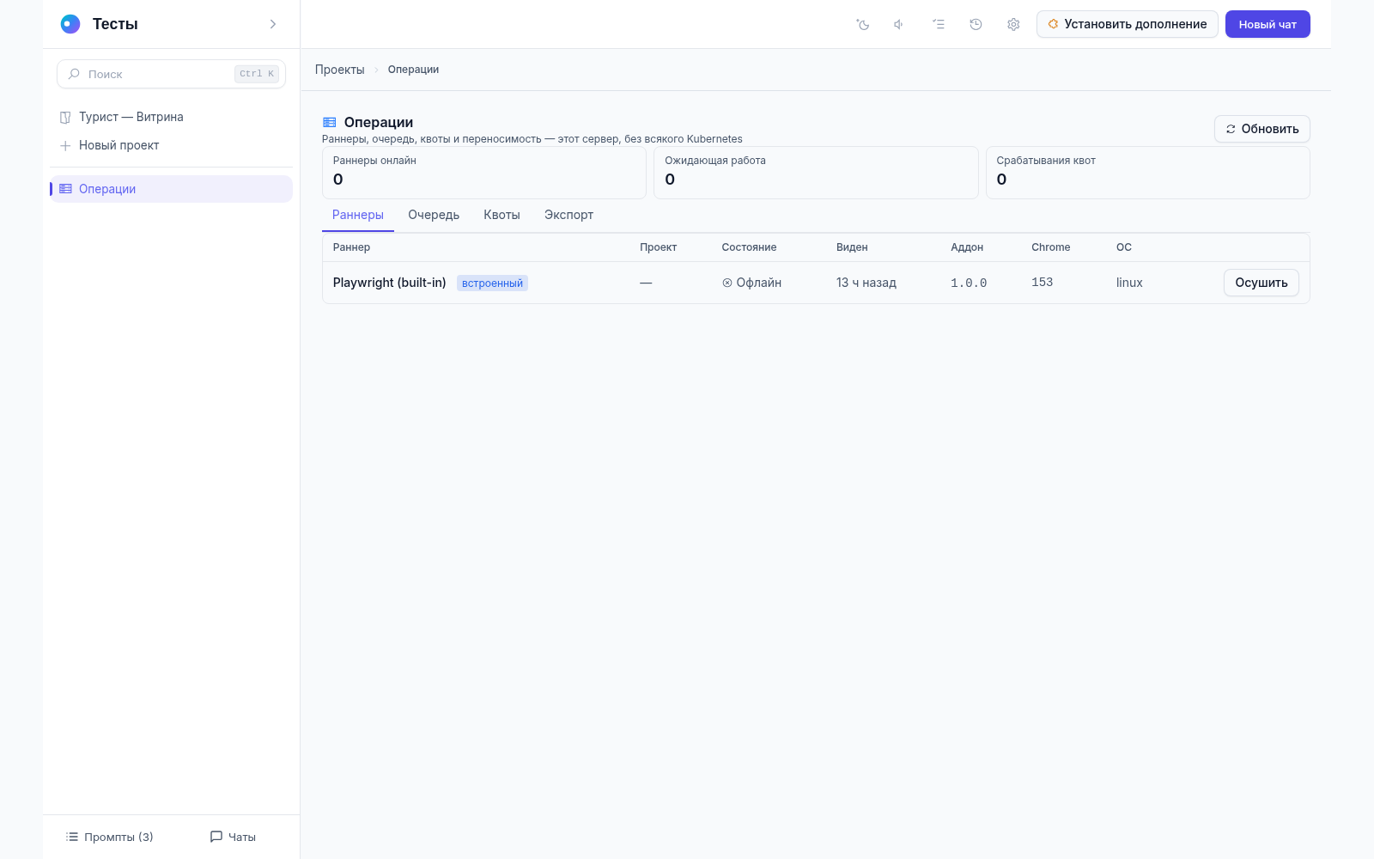Click the Офлайн status cell
1374x859 pixels.
coord(751,283)
